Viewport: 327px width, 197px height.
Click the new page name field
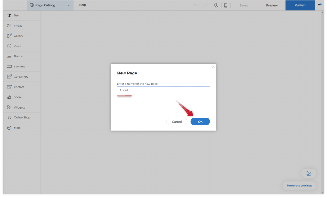click(163, 90)
